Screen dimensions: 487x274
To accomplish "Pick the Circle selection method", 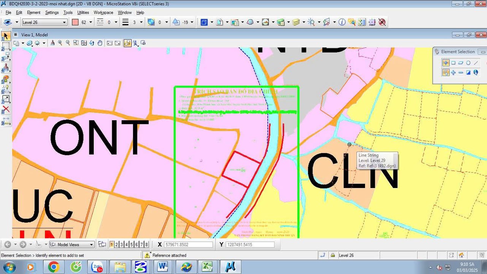I will pyautogui.click(x=468, y=63).
